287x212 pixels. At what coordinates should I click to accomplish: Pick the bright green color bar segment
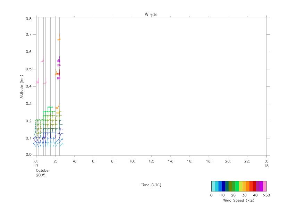point(237,186)
